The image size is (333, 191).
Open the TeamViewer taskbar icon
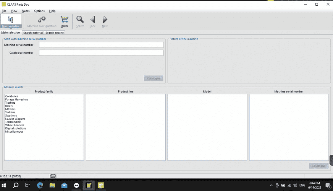77,185
